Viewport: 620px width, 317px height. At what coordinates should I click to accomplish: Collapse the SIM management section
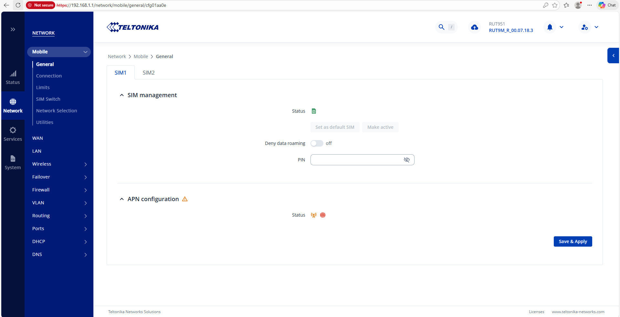point(122,95)
